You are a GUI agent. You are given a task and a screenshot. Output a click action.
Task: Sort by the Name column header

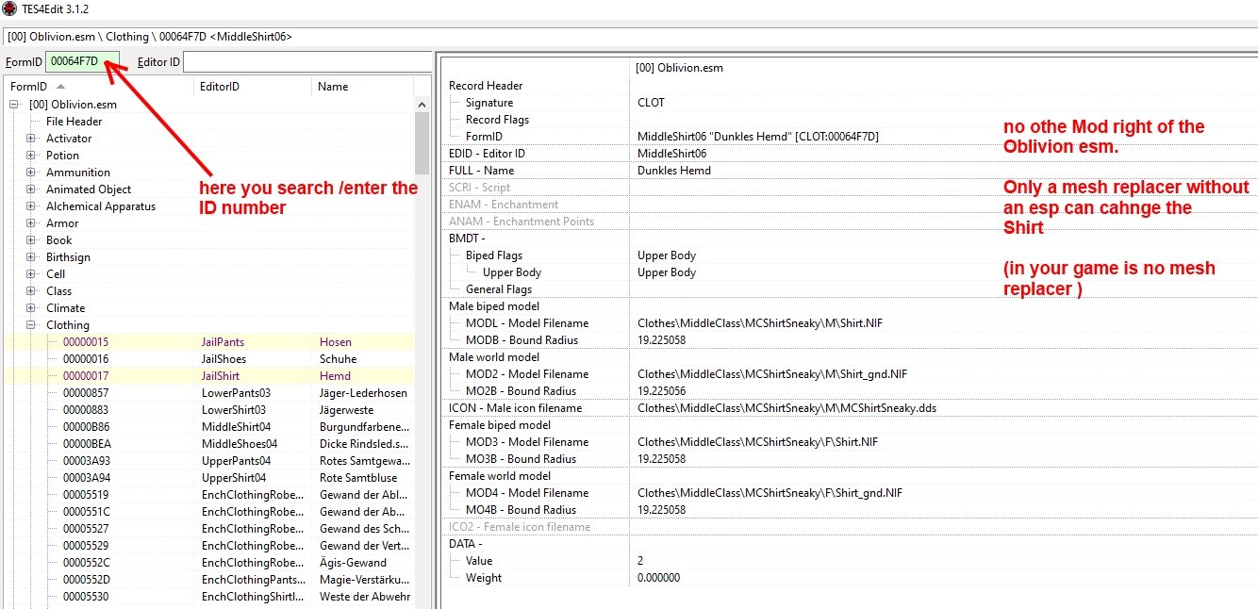pos(362,86)
